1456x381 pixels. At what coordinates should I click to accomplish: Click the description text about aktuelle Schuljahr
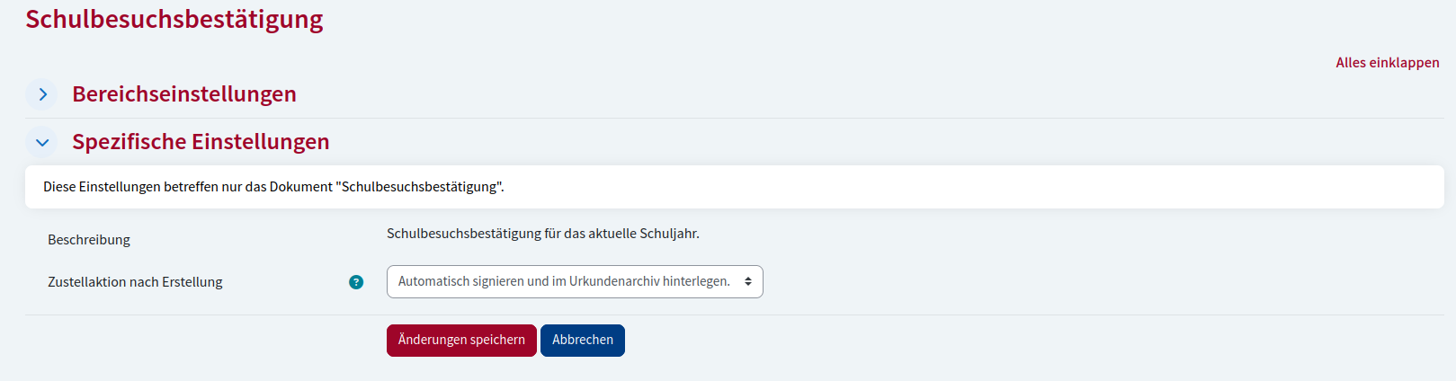(x=542, y=234)
